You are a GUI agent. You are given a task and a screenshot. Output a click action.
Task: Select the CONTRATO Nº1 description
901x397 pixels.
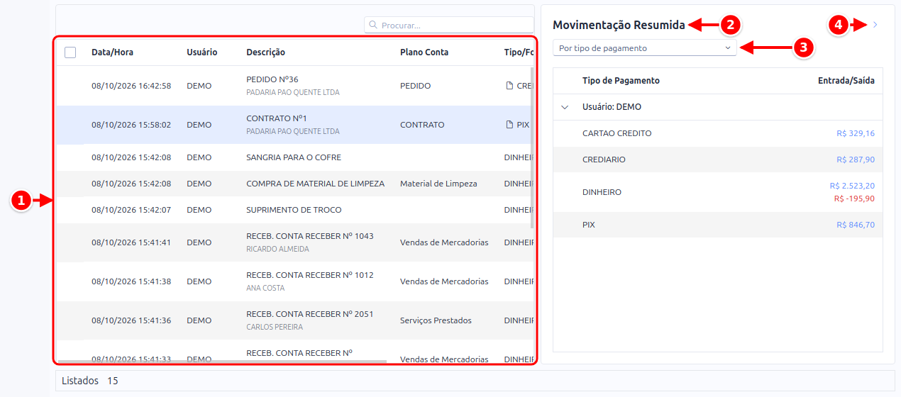pyautogui.click(x=277, y=118)
